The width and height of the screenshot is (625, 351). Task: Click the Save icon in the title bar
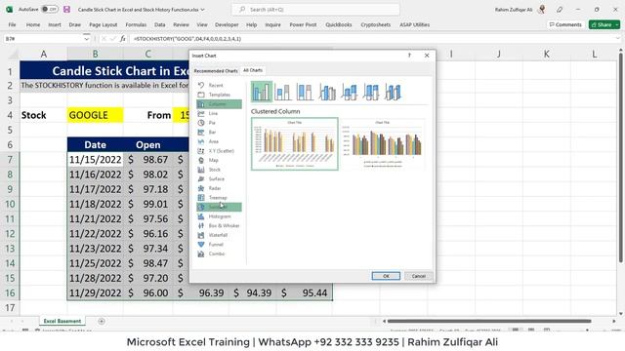(x=66, y=9)
